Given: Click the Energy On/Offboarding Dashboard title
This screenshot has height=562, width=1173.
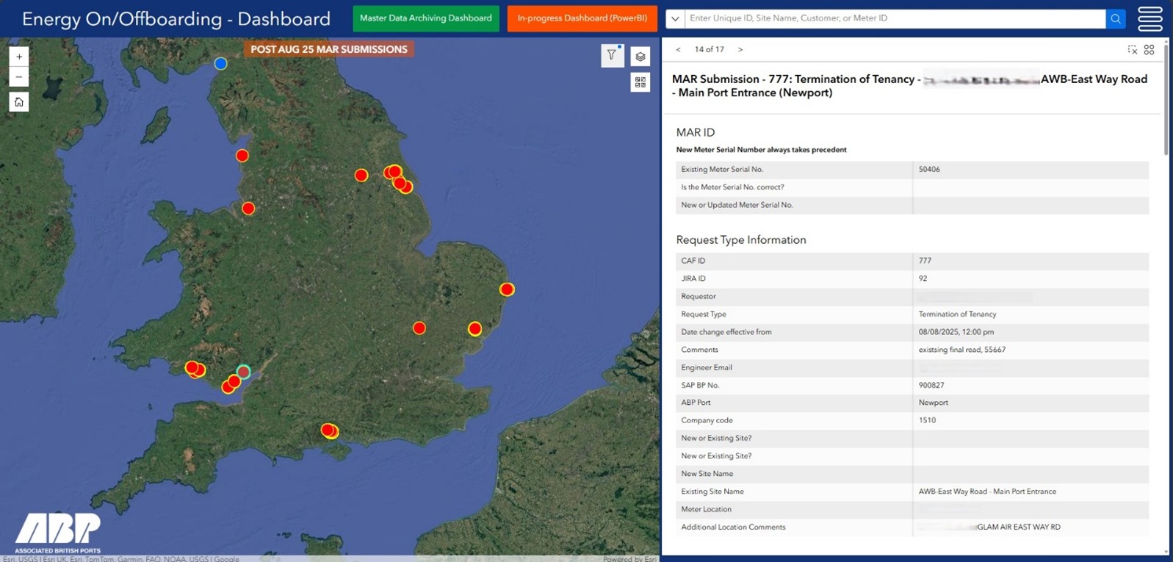Looking at the screenshot, I should pyautogui.click(x=176, y=19).
